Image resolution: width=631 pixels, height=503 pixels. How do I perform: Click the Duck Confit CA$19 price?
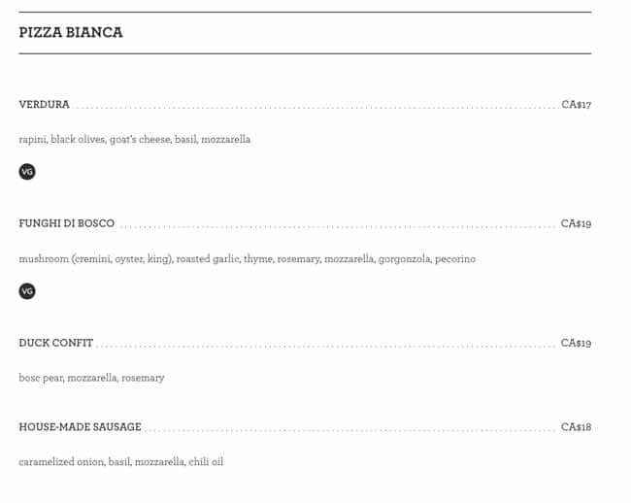click(576, 344)
